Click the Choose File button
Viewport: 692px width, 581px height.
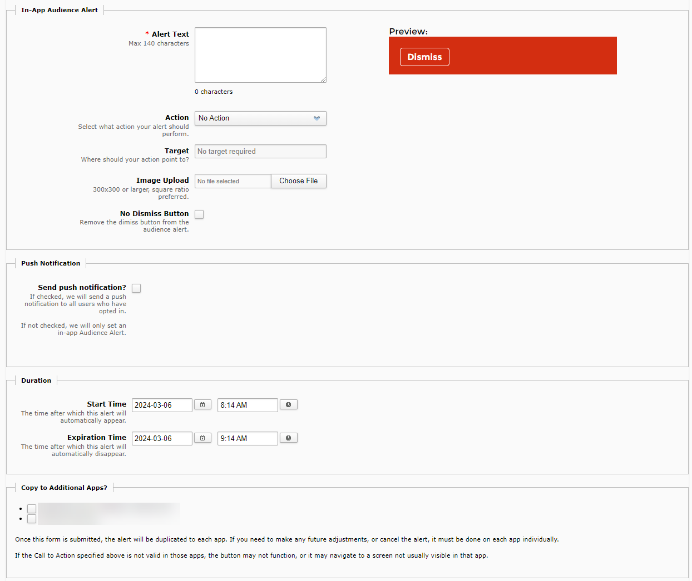point(298,181)
